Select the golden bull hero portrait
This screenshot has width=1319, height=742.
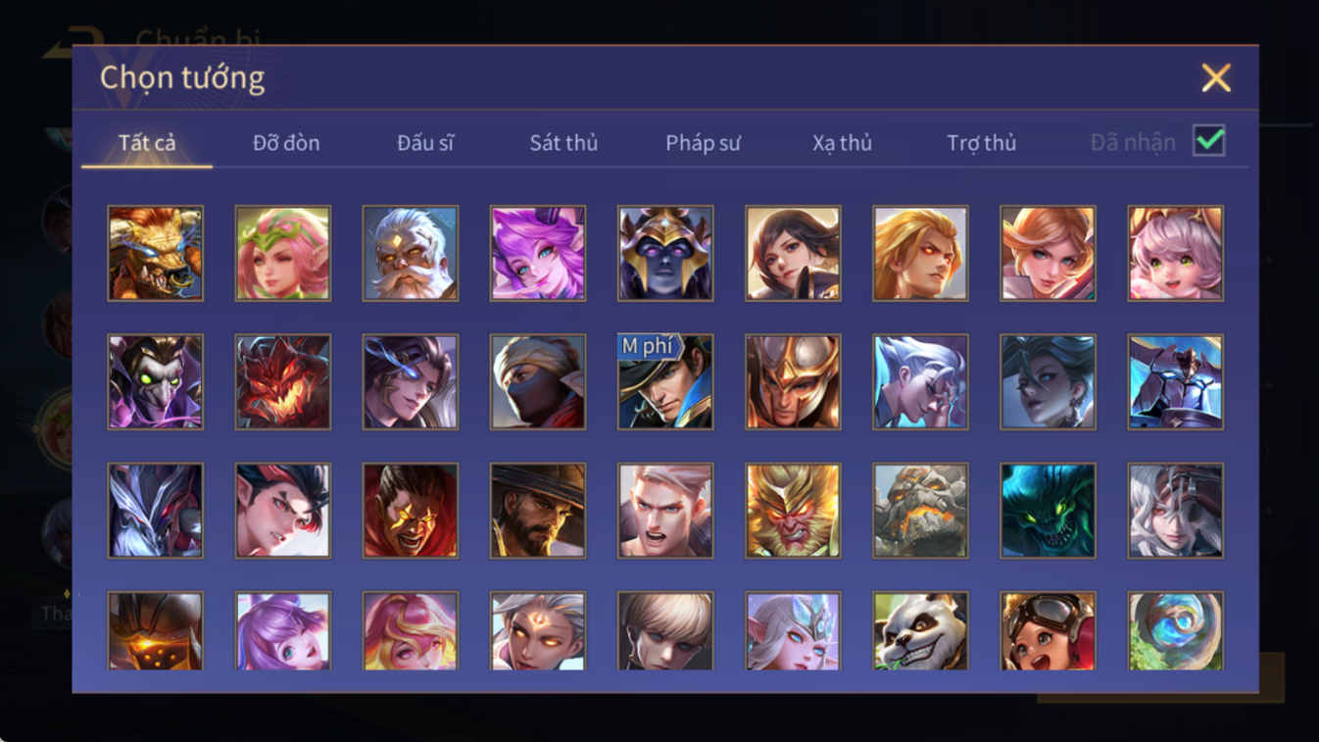(156, 253)
